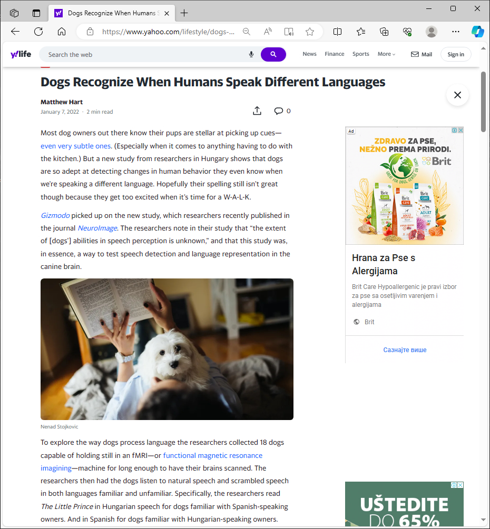The image size is (490, 529).
Task: Open the zoom level control in address bar
Action: point(247,32)
